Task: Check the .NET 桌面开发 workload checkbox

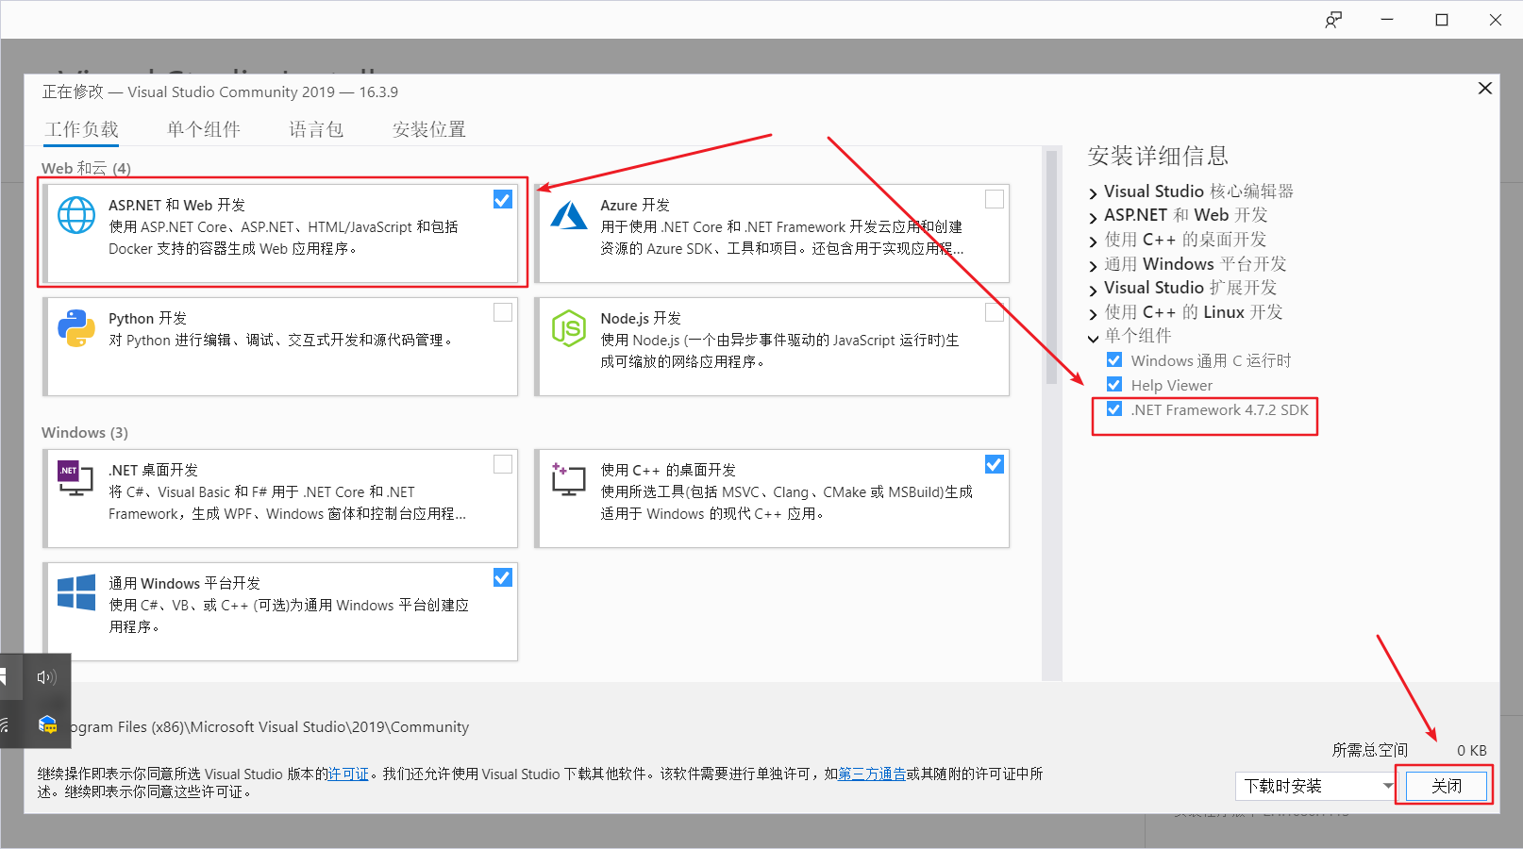Action: (x=503, y=464)
